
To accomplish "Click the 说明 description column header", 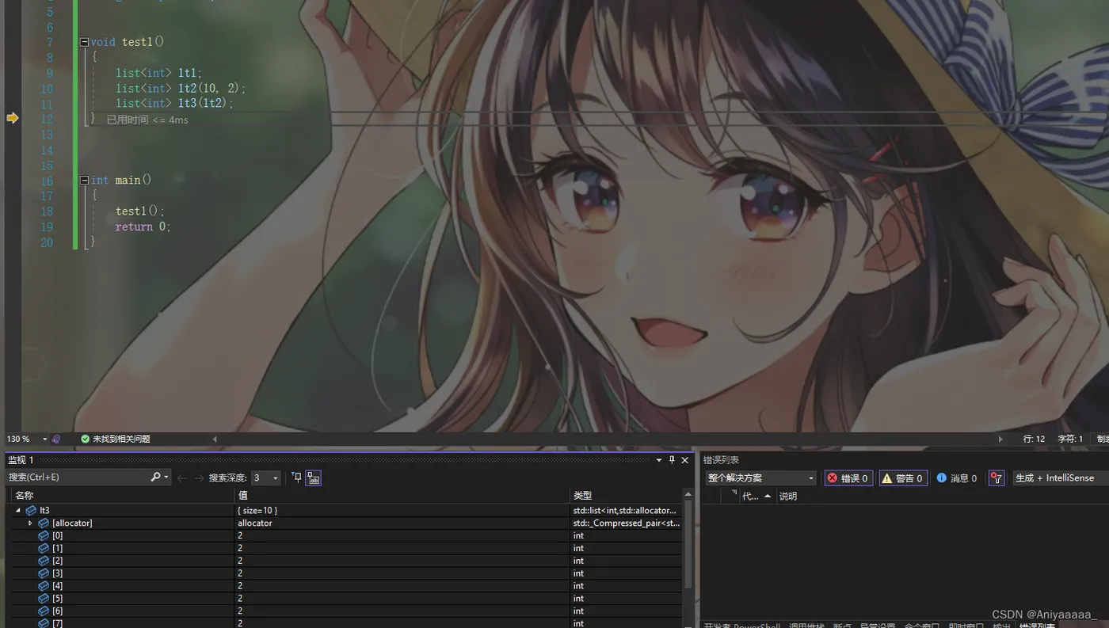I will (788, 497).
